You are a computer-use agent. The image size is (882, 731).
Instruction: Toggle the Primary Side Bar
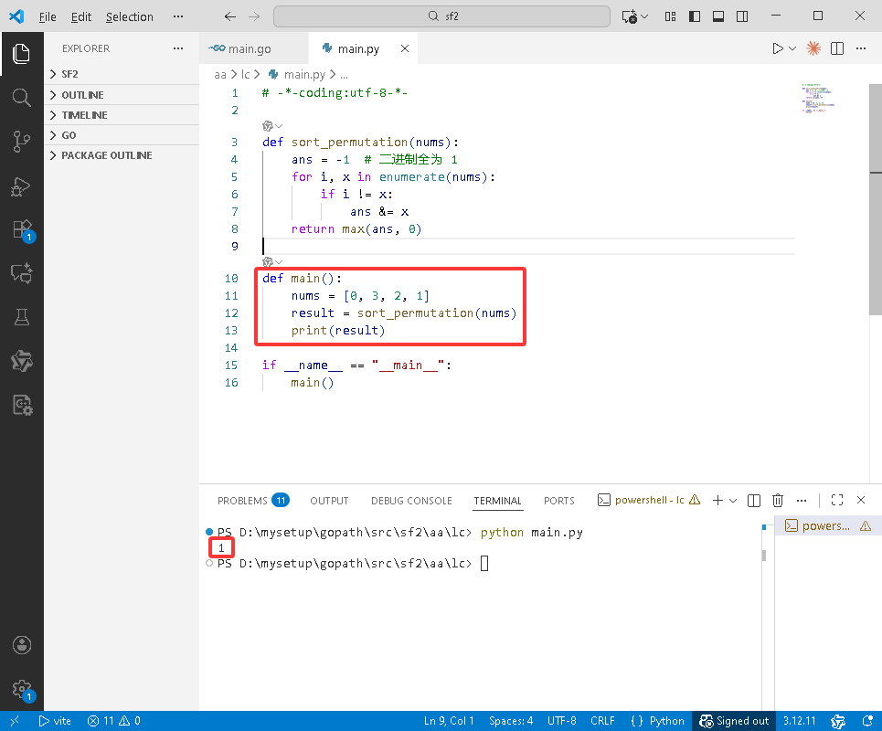(695, 16)
